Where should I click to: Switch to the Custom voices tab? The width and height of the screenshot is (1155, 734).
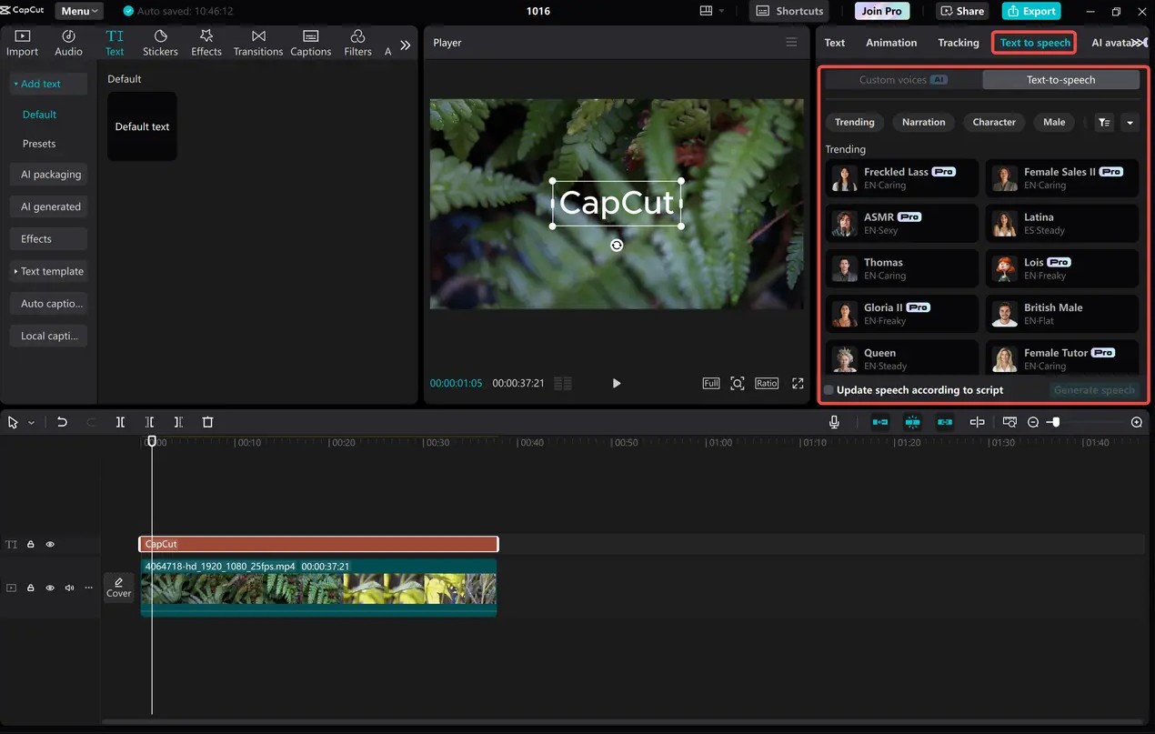point(903,80)
